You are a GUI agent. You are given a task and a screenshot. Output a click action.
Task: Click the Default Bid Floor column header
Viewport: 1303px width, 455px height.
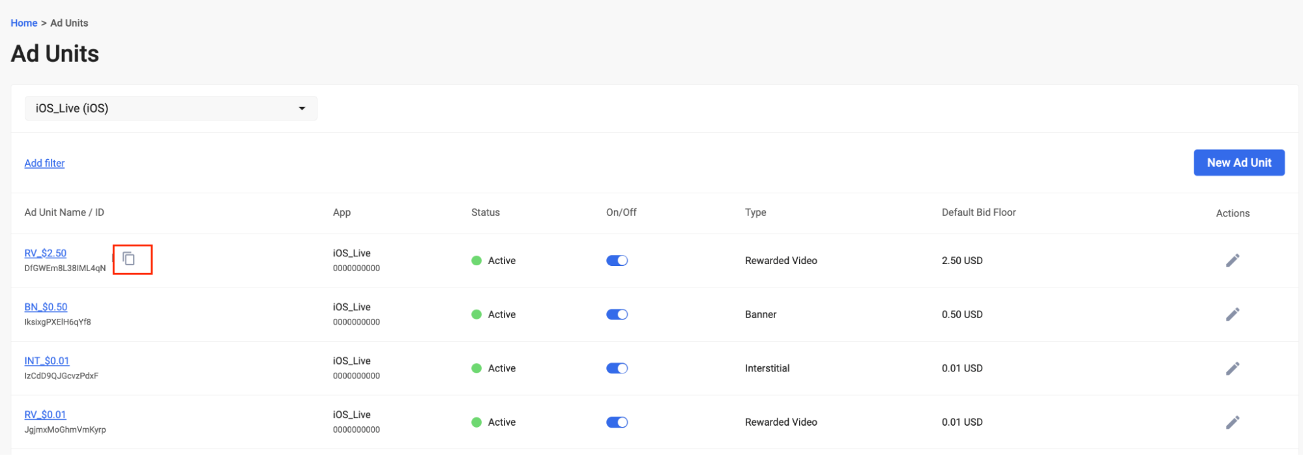tap(978, 213)
